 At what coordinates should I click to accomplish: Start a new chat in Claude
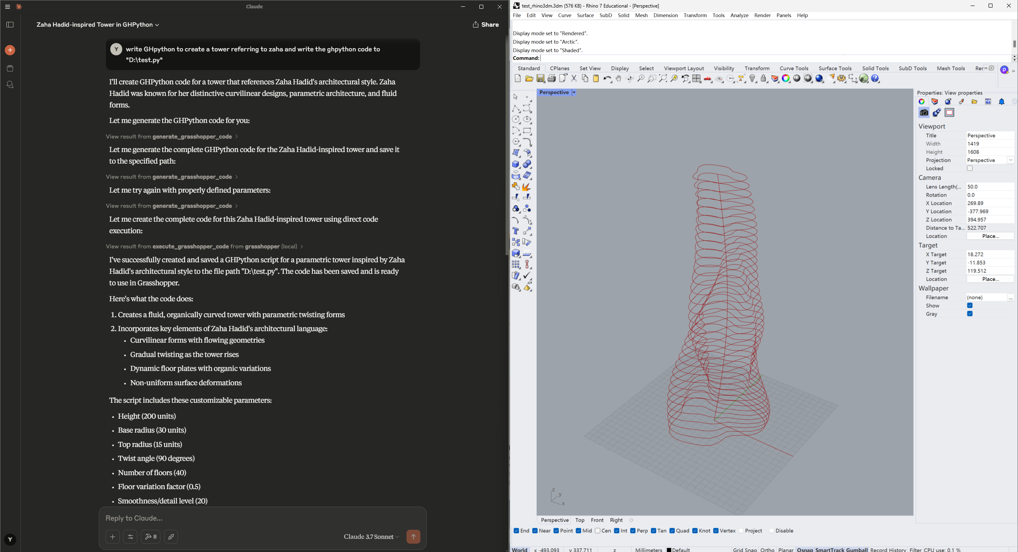click(10, 50)
